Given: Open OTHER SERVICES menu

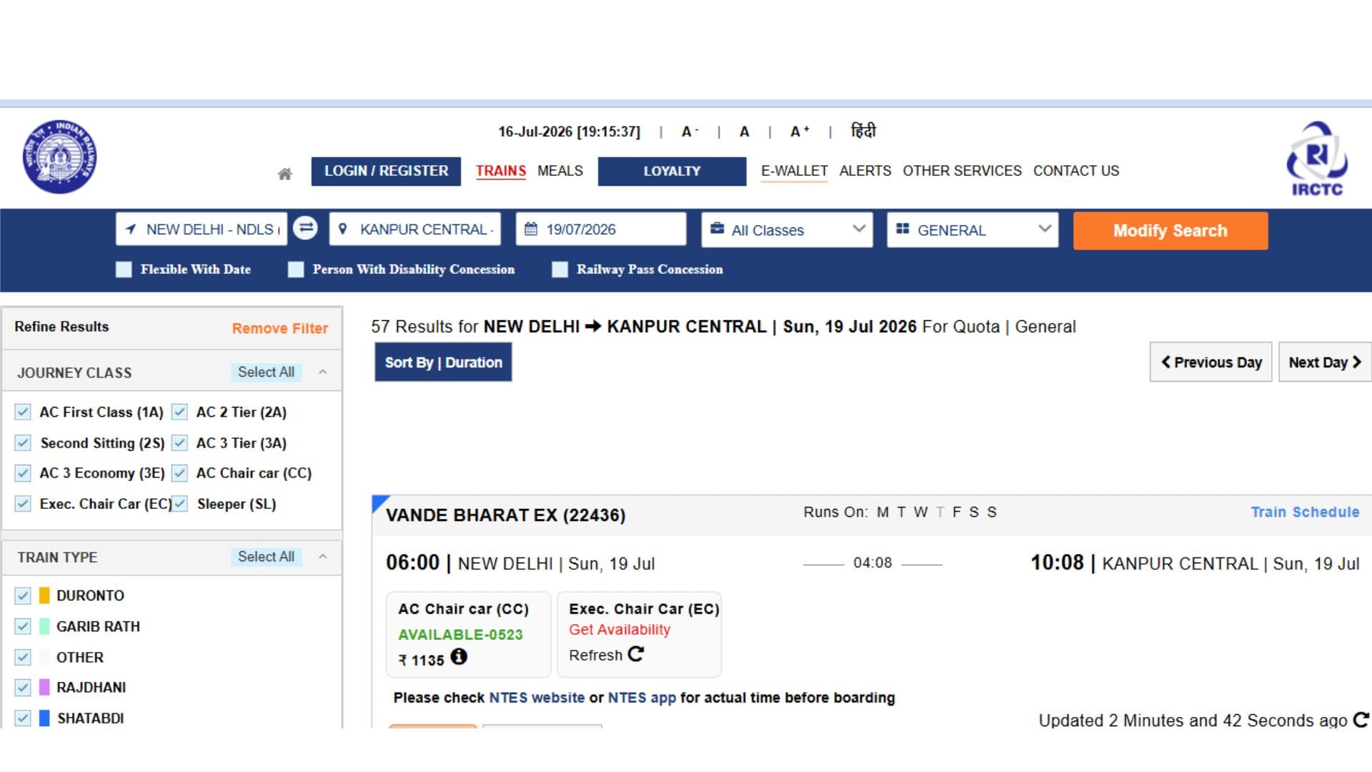Looking at the screenshot, I should pos(962,171).
